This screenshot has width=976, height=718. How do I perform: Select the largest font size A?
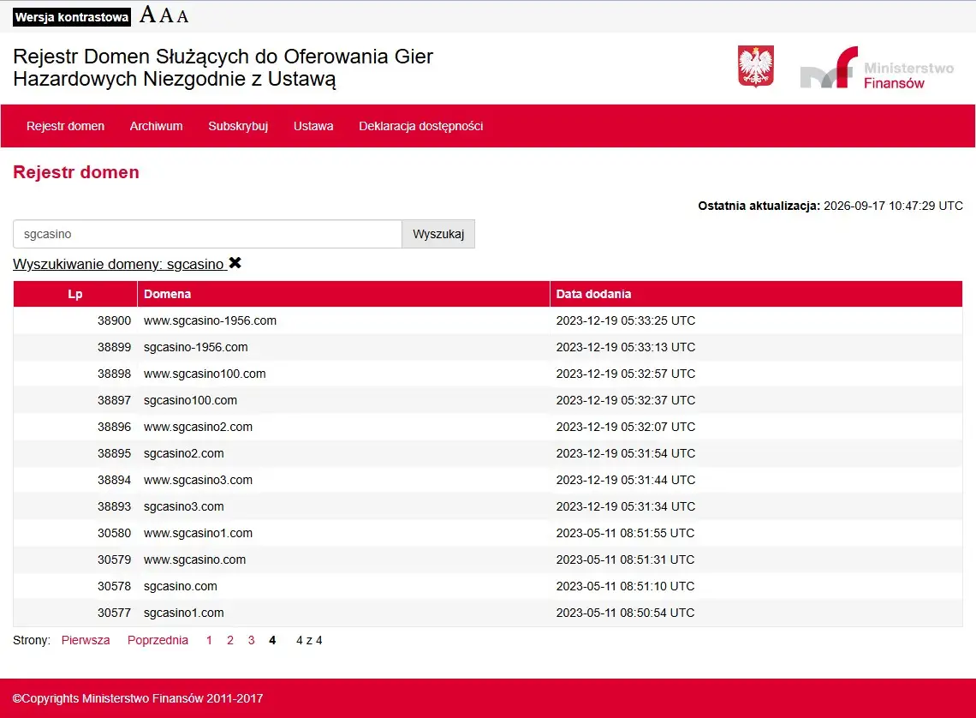(147, 15)
